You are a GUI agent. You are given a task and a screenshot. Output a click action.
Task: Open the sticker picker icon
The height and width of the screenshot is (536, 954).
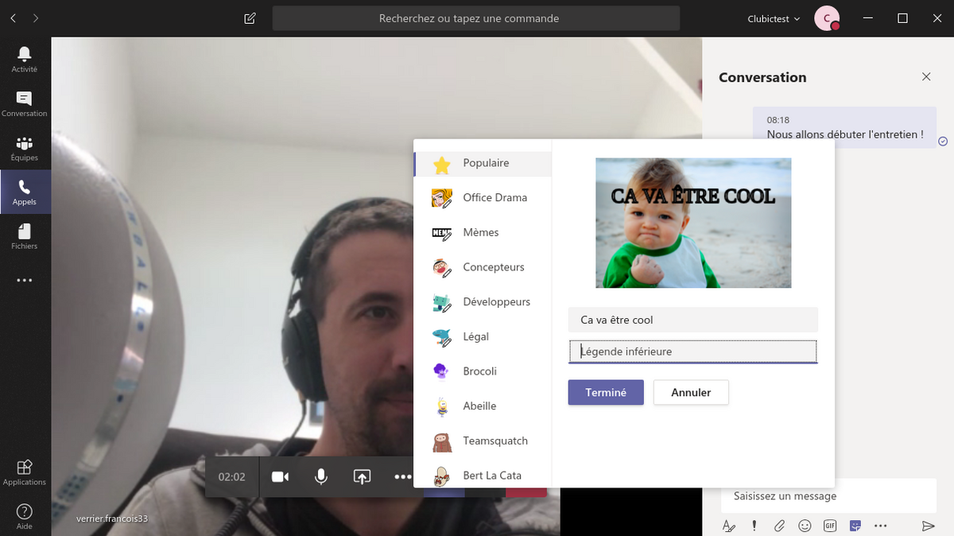[855, 526]
